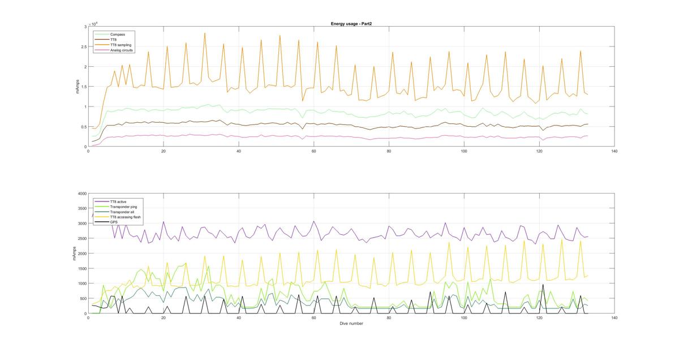Click y-axis tick '1.5' on upper plot
This screenshot has height=352, width=679.
[83, 87]
